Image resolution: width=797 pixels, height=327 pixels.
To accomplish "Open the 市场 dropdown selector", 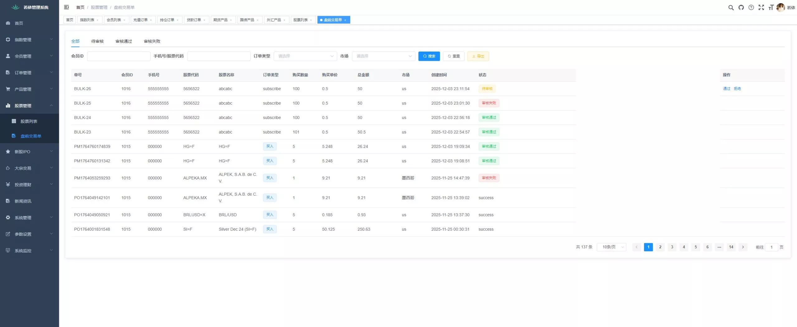I will 384,56.
